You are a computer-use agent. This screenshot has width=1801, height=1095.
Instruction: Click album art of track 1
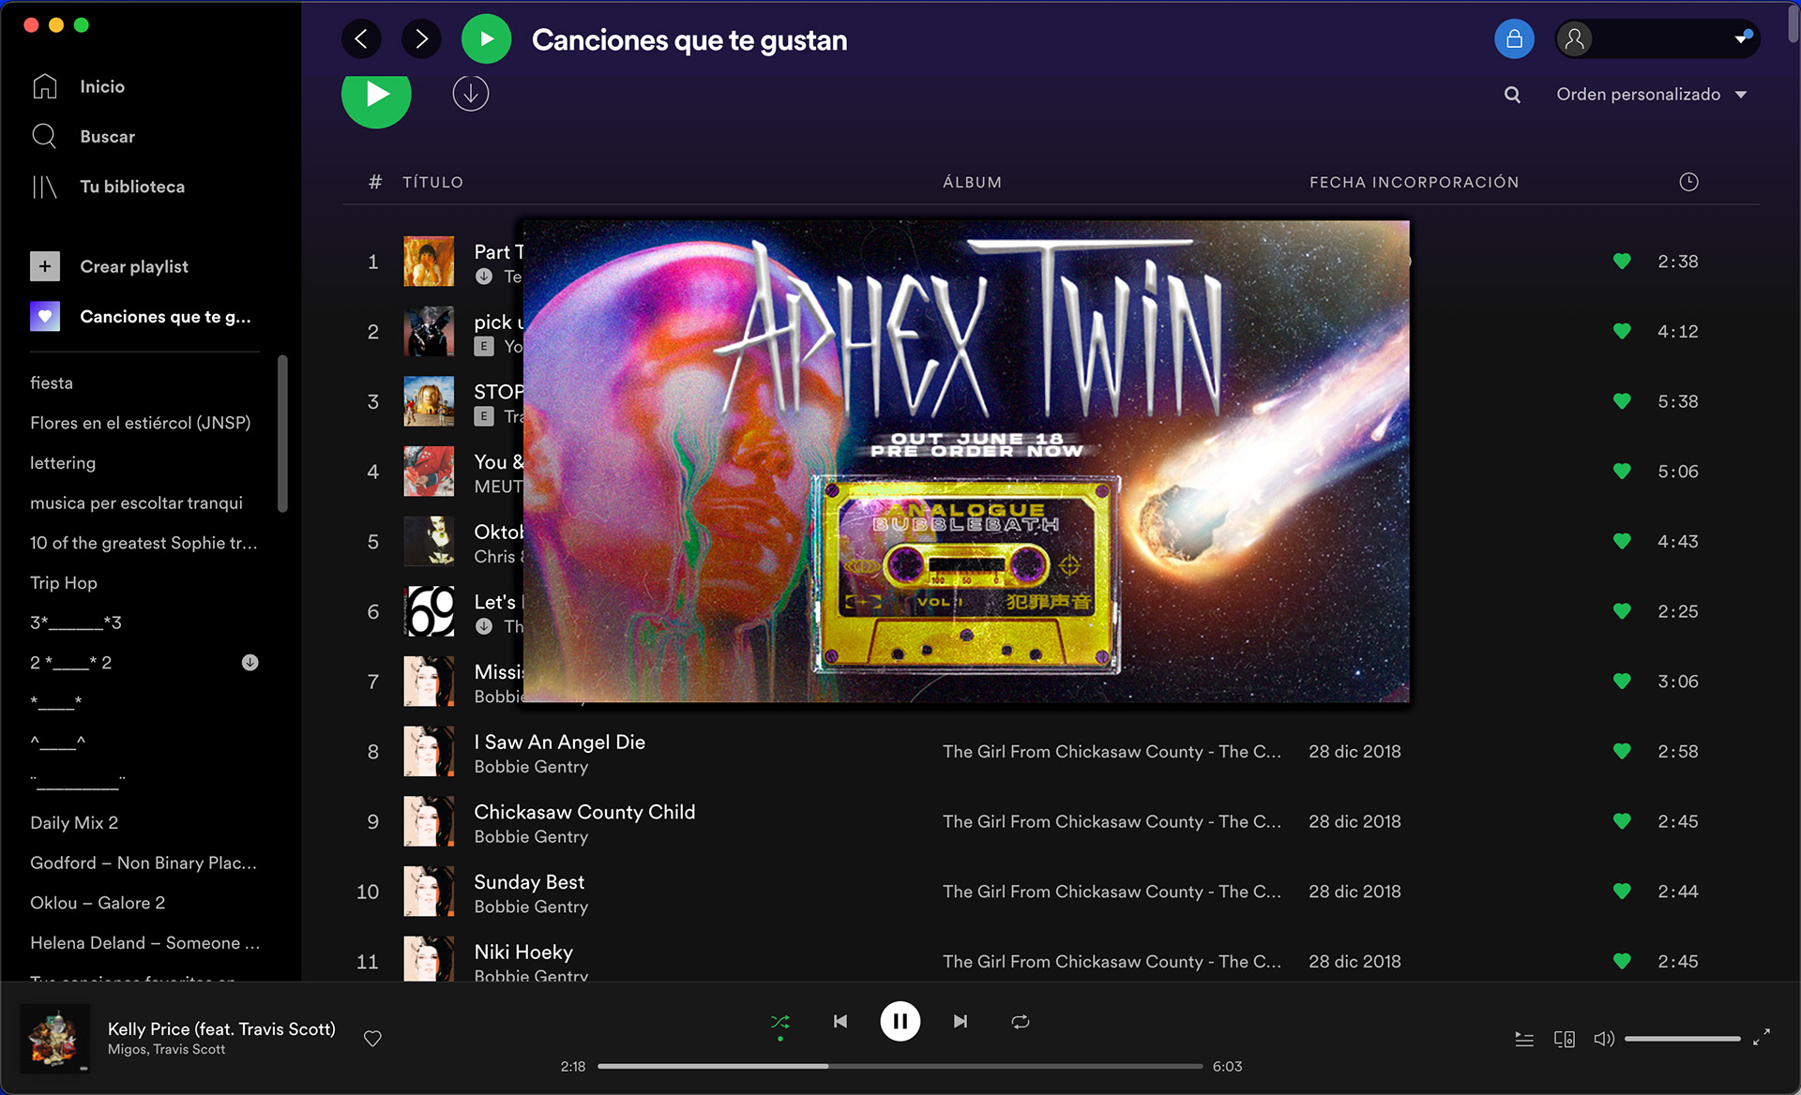[429, 262]
